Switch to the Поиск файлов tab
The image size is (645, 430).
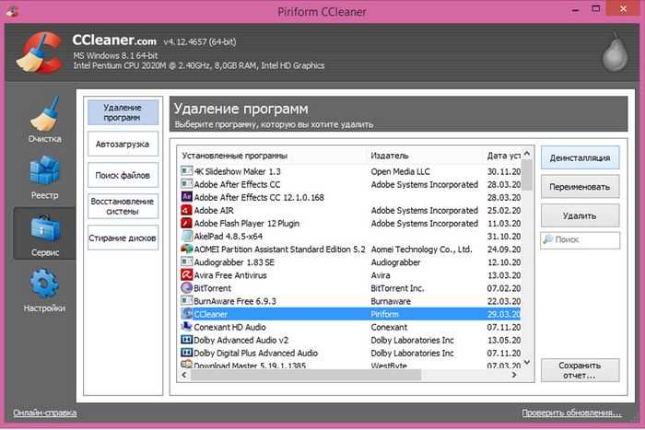click(123, 175)
